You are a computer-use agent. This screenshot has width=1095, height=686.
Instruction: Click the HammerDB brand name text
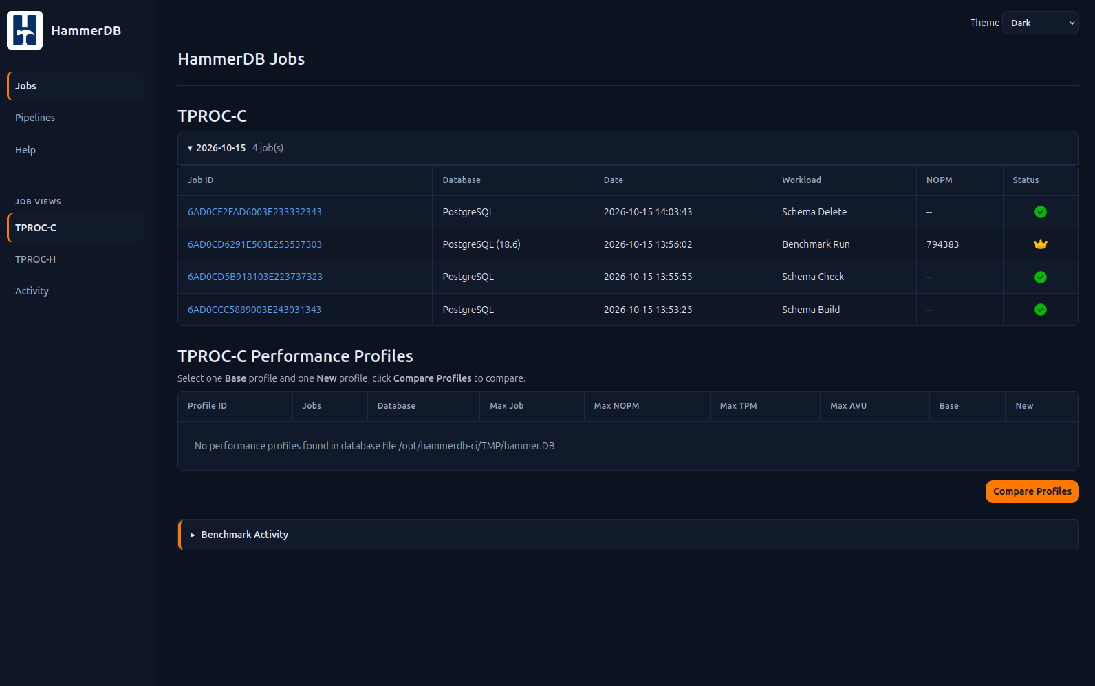(x=86, y=30)
